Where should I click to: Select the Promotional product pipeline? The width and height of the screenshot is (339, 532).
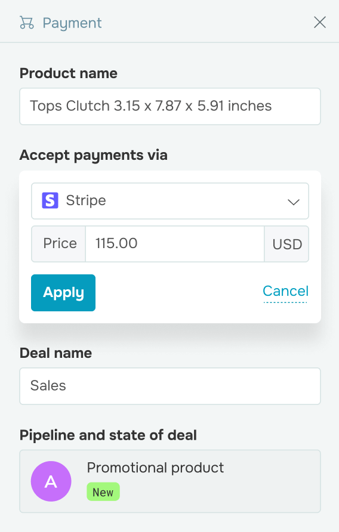coord(170,481)
